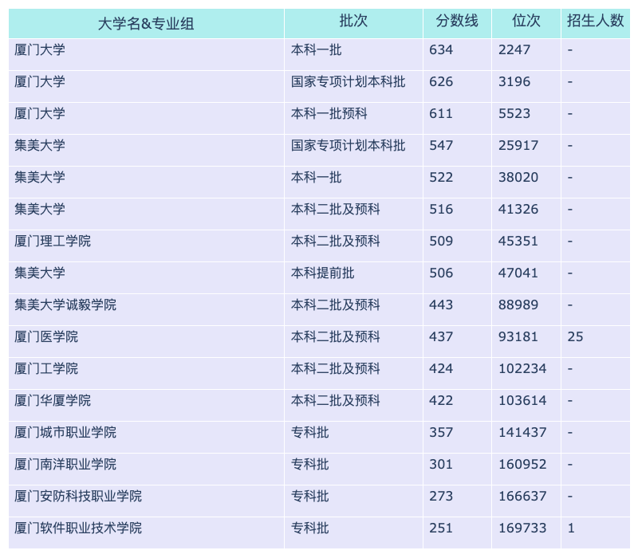Screen dimensions: 638x558
Task: Select score 634 in the table
Action: 441,49
